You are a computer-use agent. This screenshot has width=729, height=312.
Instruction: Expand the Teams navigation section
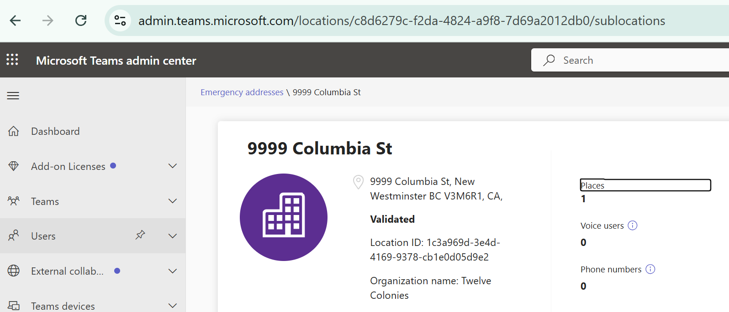point(173,201)
